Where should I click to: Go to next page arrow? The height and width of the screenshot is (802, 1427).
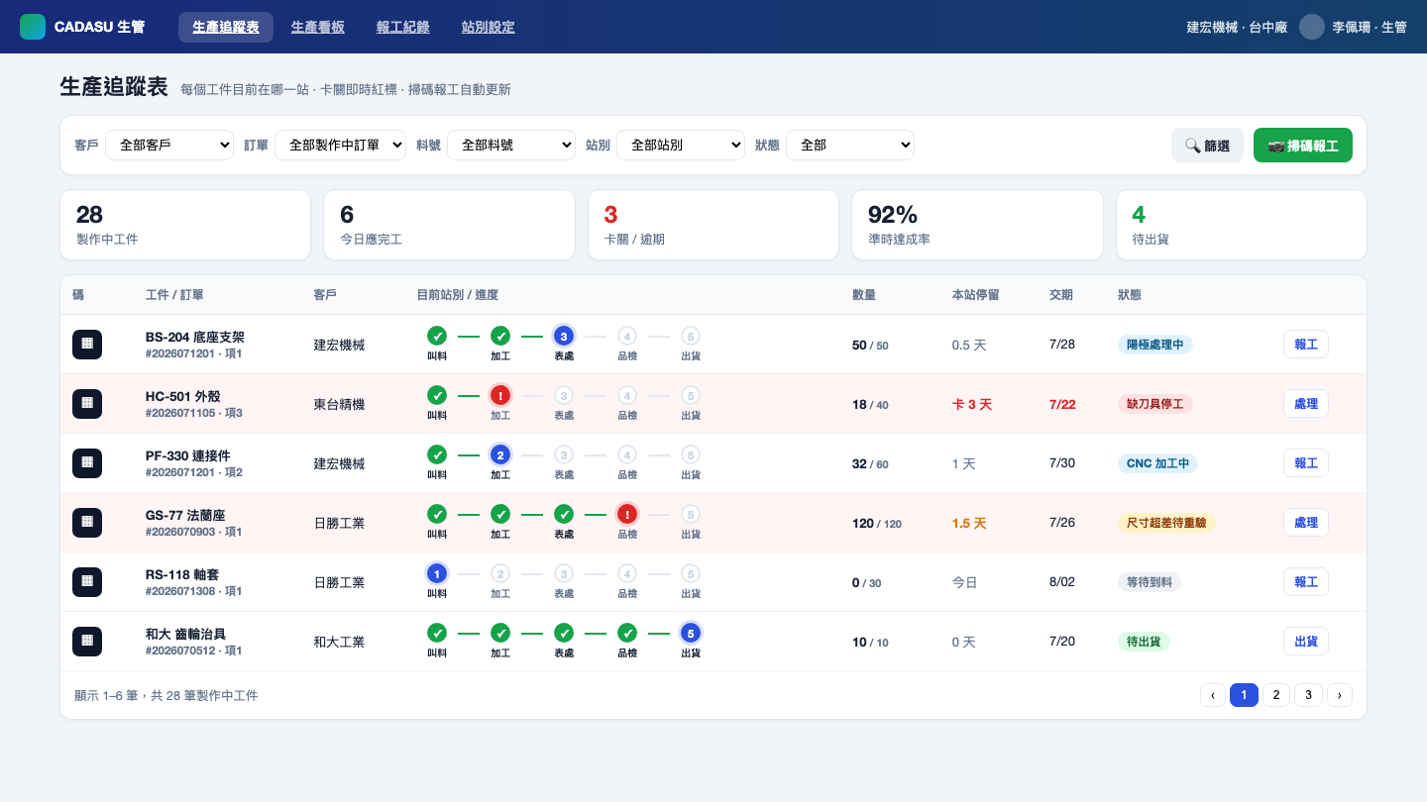pos(1340,695)
